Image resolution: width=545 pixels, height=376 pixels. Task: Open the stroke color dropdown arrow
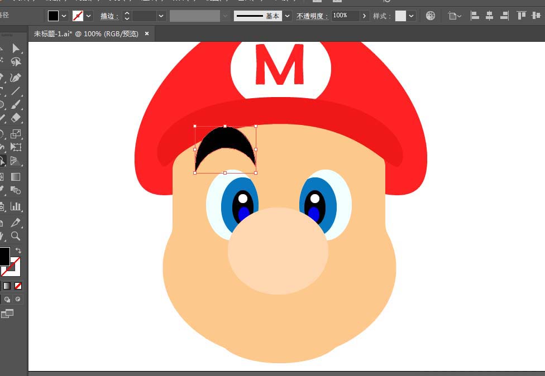coord(89,16)
